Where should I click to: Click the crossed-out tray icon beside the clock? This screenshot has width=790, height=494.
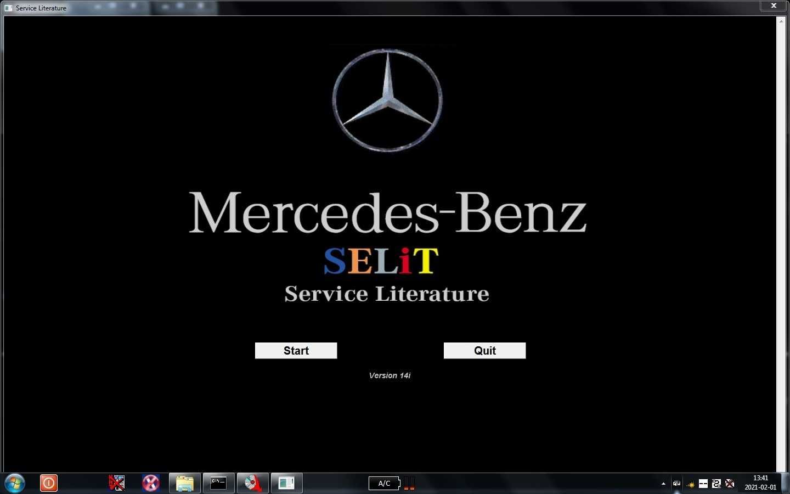[730, 484]
